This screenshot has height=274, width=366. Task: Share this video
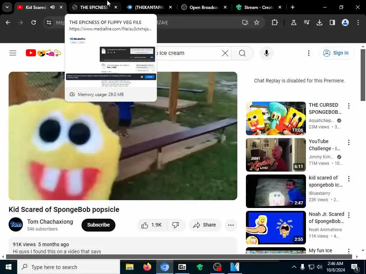pos(204,225)
